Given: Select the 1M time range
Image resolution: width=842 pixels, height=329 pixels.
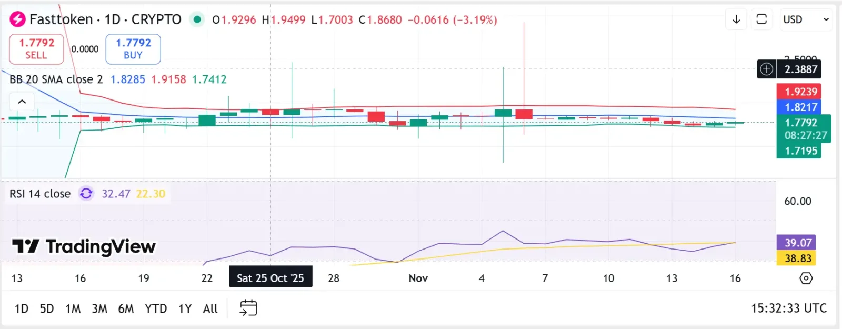Looking at the screenshot, I should [73, 308].
